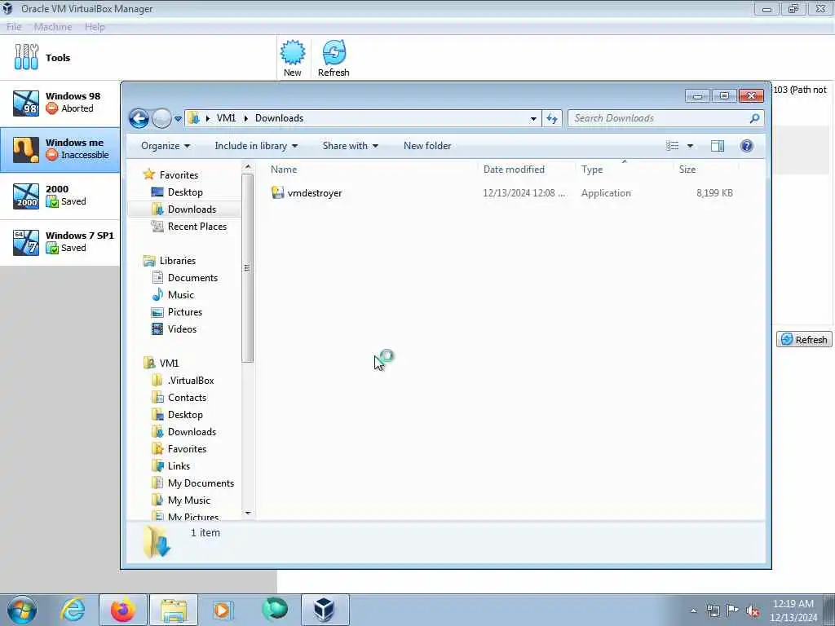Open File menu in VirtualBox Manager
This screenshot has height=626, width=835.
[x=14, y=27]
